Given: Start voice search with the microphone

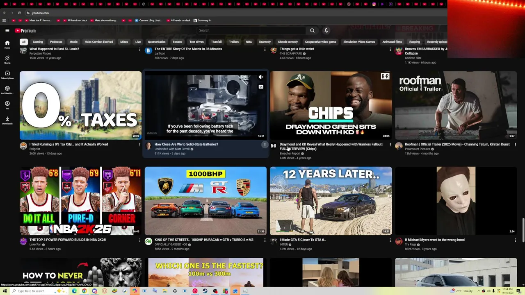Looking at the screenshot, I should 326,30.
